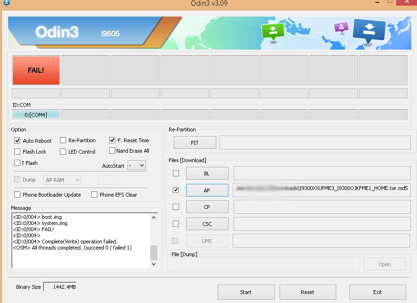The image size is (417, 303).
Task: Uncheck the AP file checkbox
Action: tap(176, 190)
